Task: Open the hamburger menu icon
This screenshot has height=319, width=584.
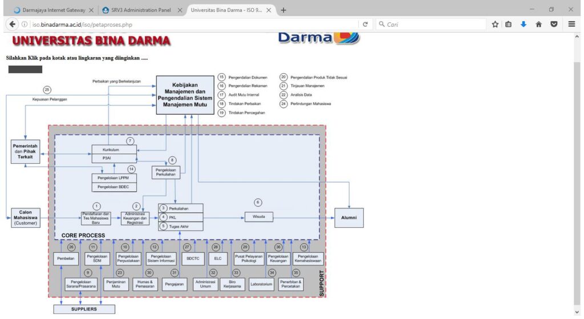Action: [571, 24]
